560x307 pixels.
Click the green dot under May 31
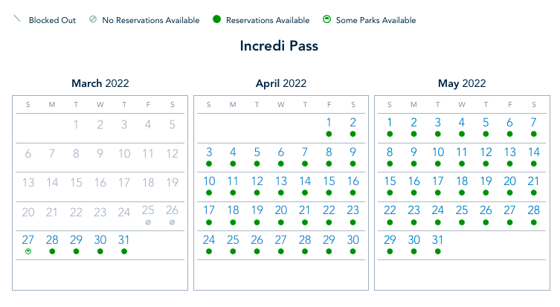point(438,251)
